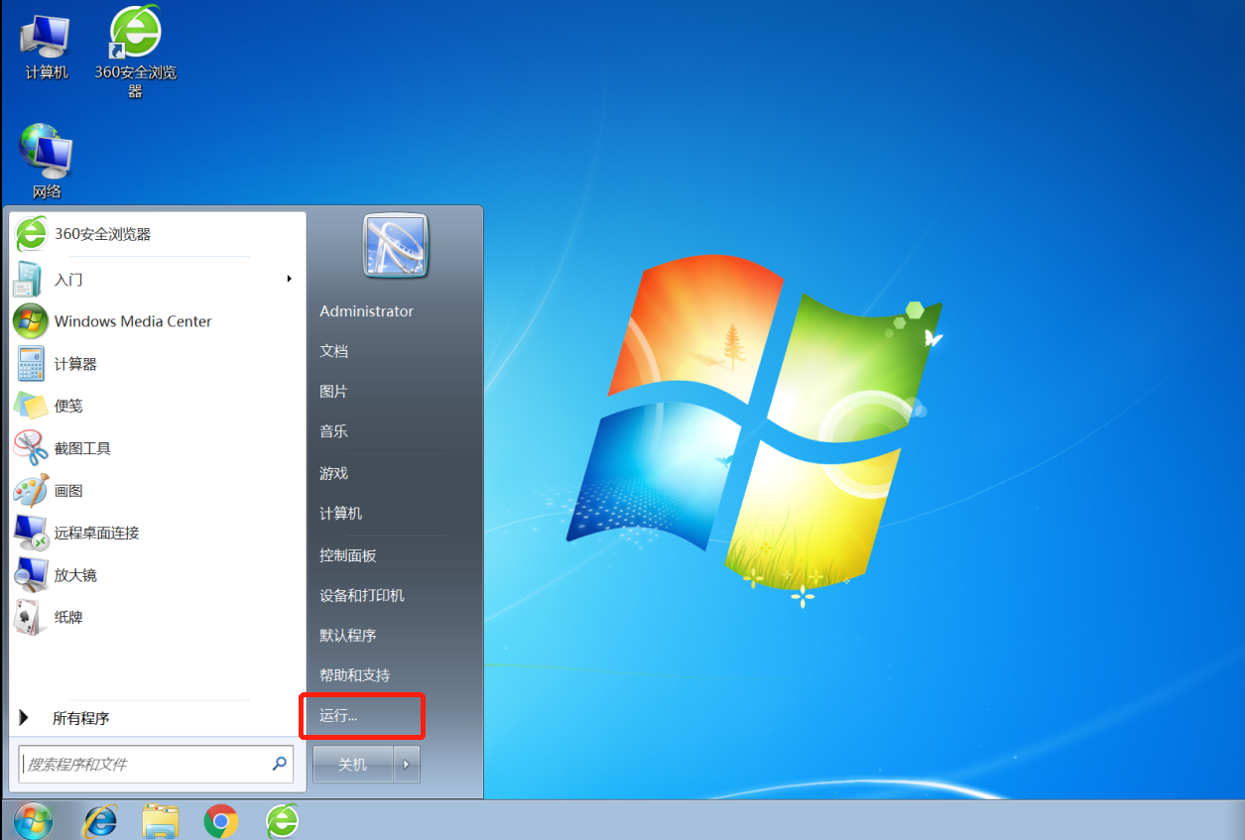Click the 入门 icon in Start menu
Viewport: 1245px width, 840px height.
click(x=30, y=280)
